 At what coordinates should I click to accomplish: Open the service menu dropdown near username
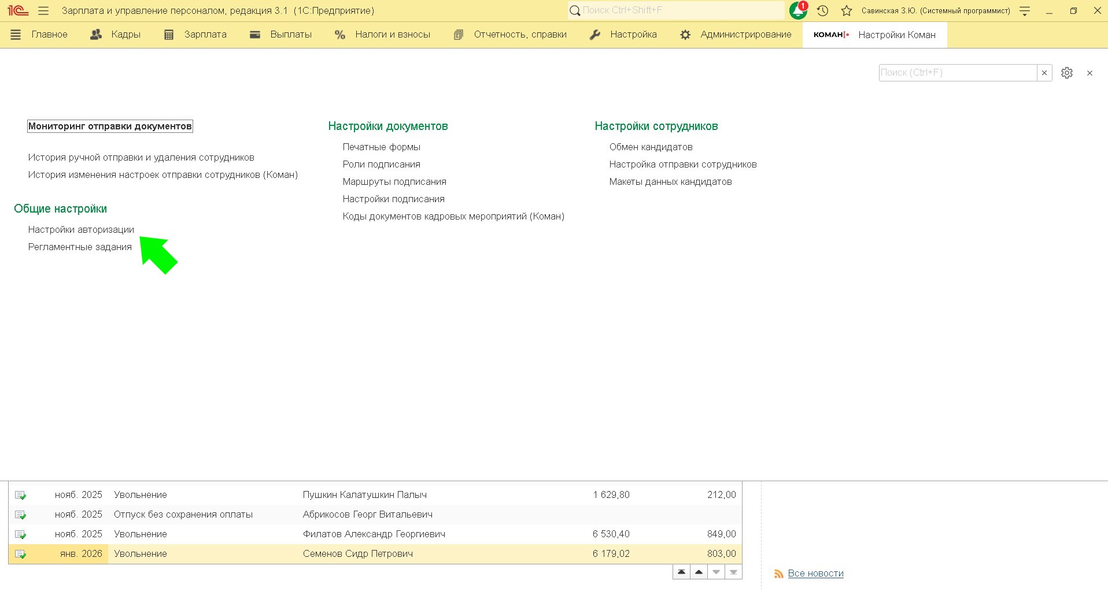1025,10
